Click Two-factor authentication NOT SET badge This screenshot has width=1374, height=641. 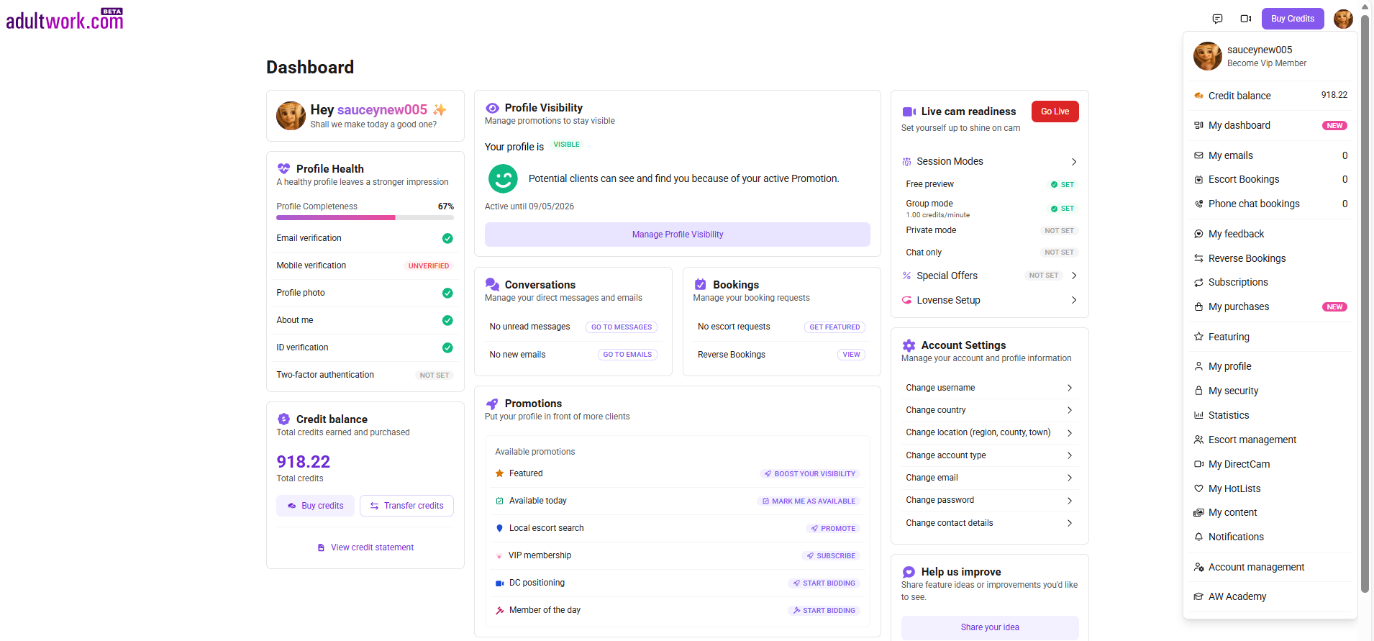pyautogui.click(x=434, y=376)
